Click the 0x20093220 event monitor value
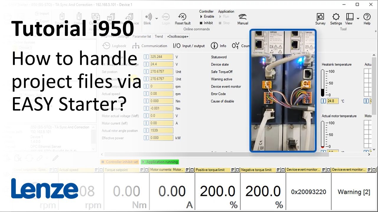 [x=309, y=192]
